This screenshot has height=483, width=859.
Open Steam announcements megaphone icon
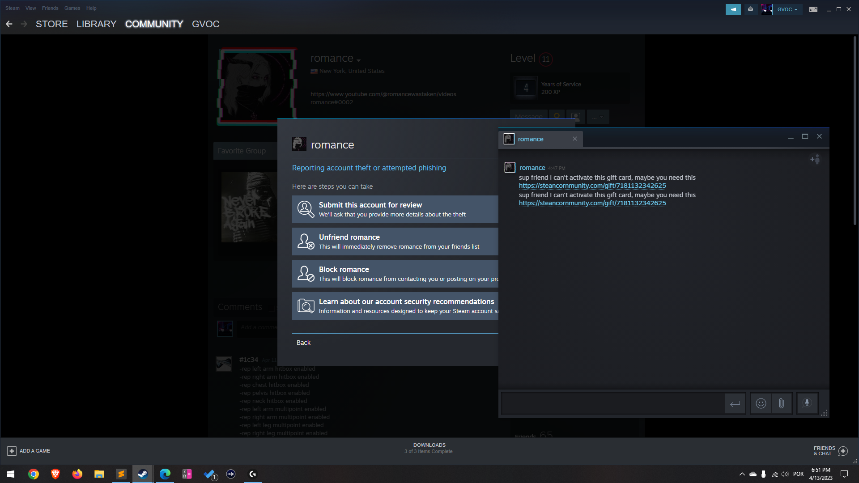(733, 9)
